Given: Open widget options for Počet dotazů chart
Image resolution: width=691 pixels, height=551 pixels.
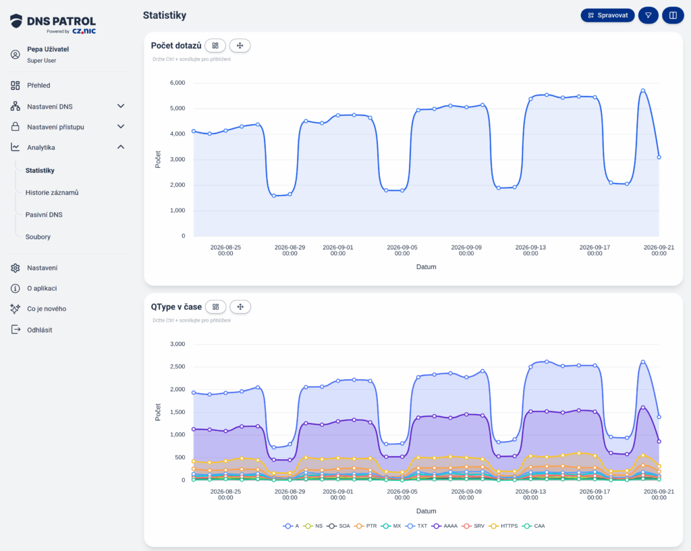Looking at the screenshot, I should [x=215, y=45].
